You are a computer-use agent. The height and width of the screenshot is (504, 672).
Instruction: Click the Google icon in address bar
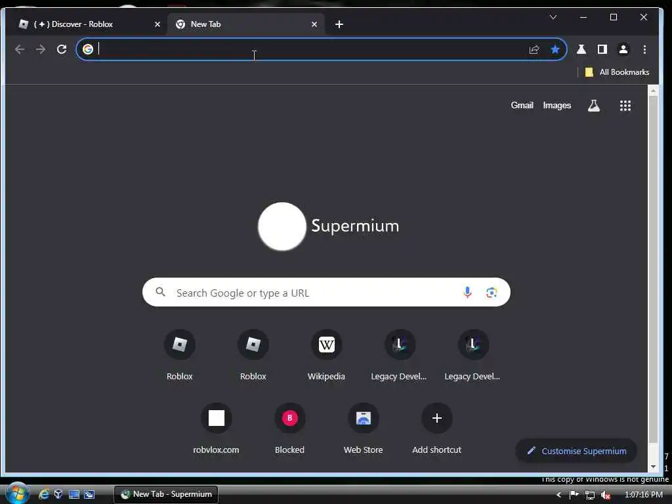click(x=88, y=49)
